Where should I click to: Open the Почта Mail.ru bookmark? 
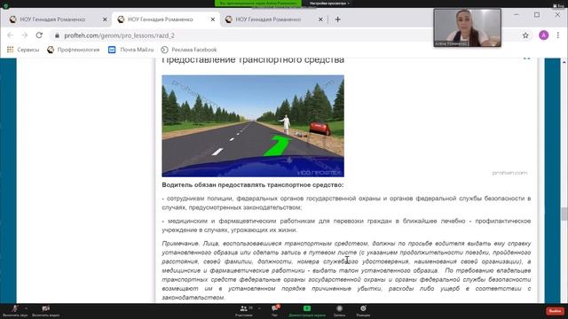point(130,50)
